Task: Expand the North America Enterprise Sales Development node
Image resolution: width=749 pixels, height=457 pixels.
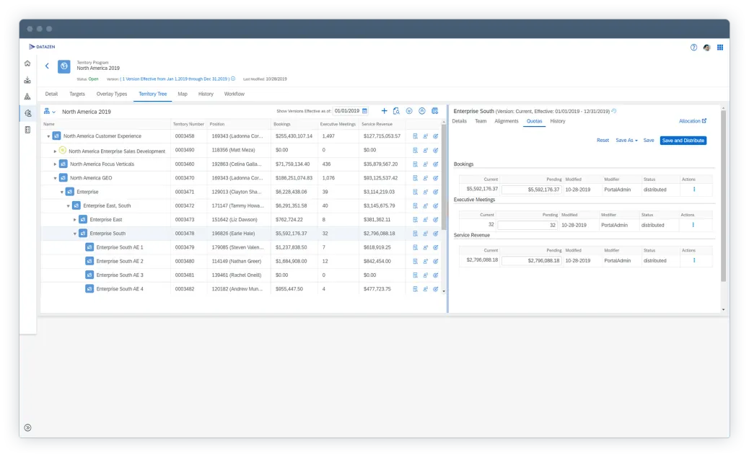Action: point(57,149)
